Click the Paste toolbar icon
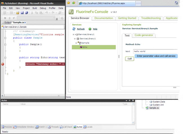 pyautogui.click(x=41, y=13)
